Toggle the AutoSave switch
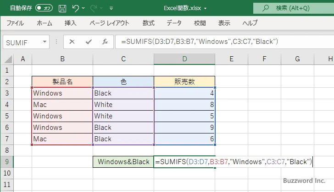 [44, 8]
